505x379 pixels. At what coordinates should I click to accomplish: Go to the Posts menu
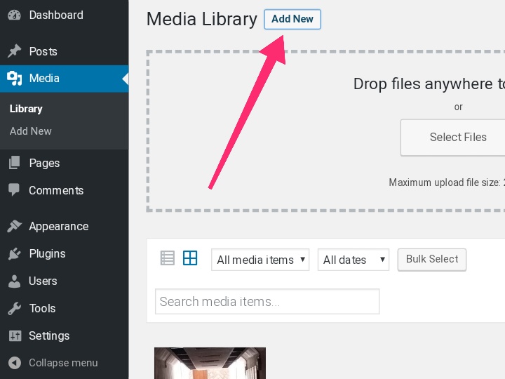click(x=43, y=51)
